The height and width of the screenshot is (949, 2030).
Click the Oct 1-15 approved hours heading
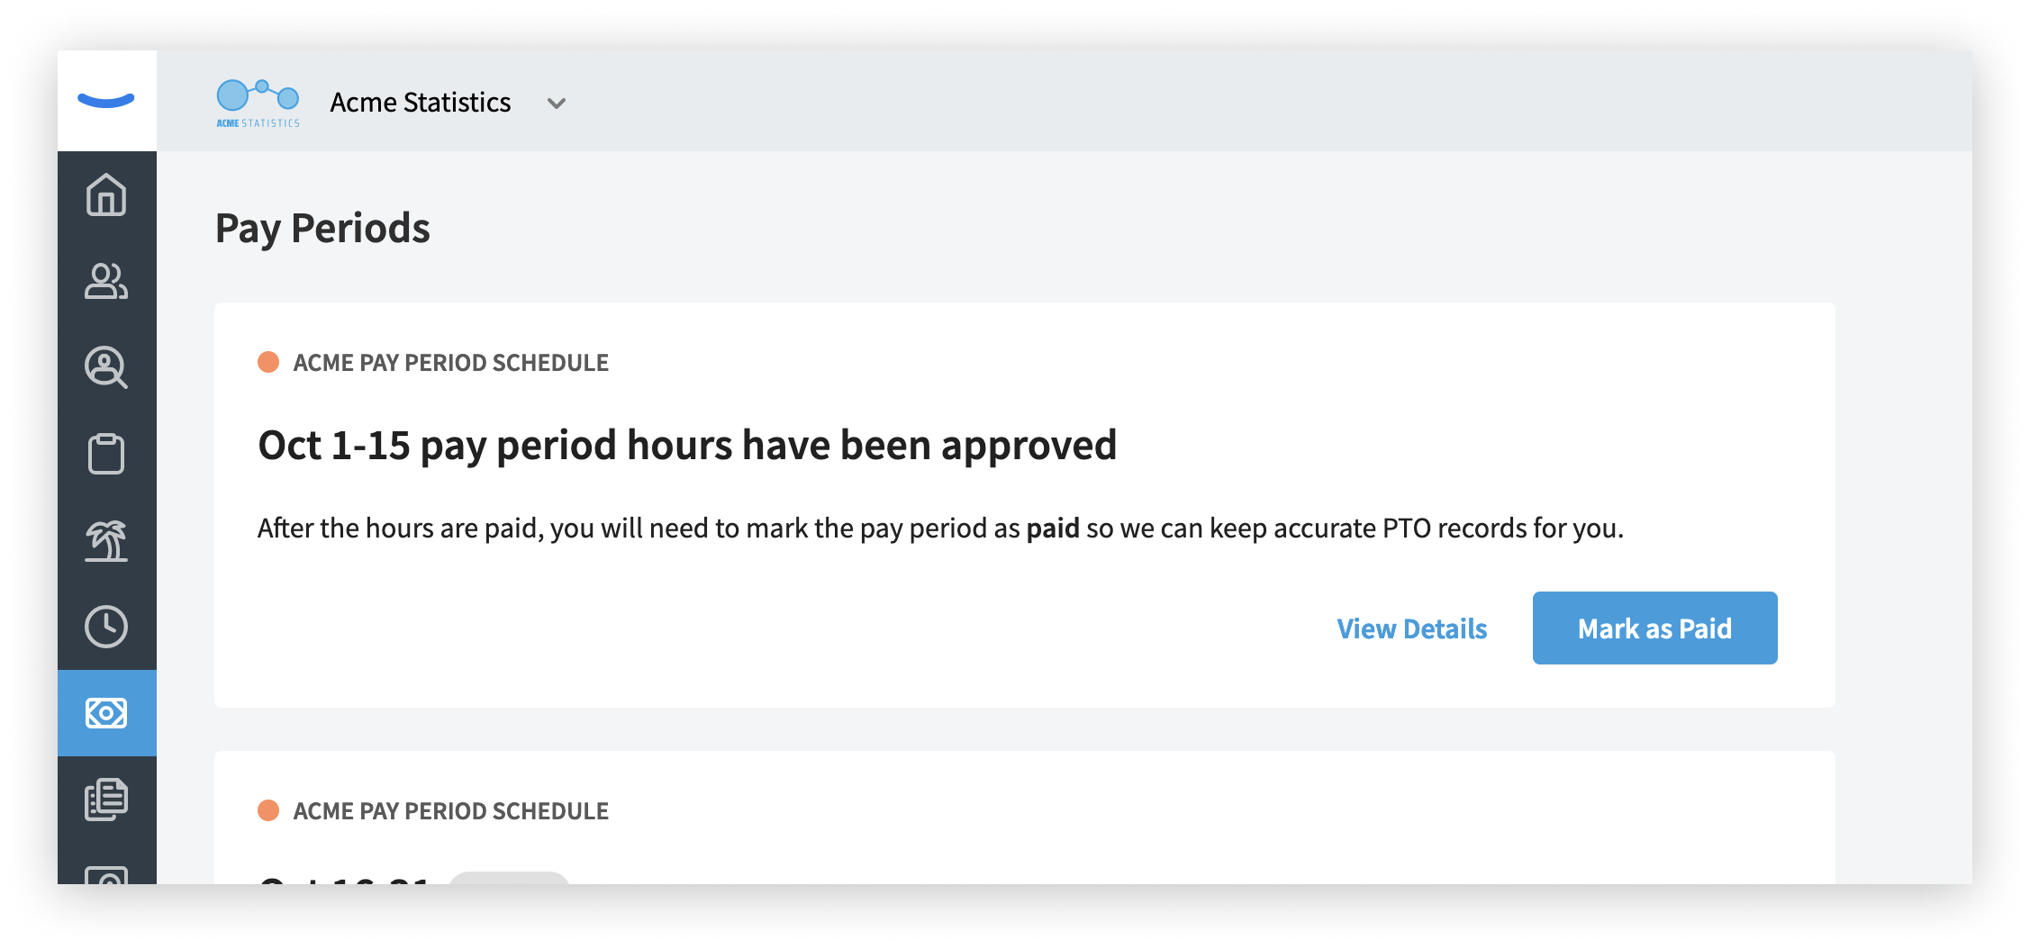687,446
